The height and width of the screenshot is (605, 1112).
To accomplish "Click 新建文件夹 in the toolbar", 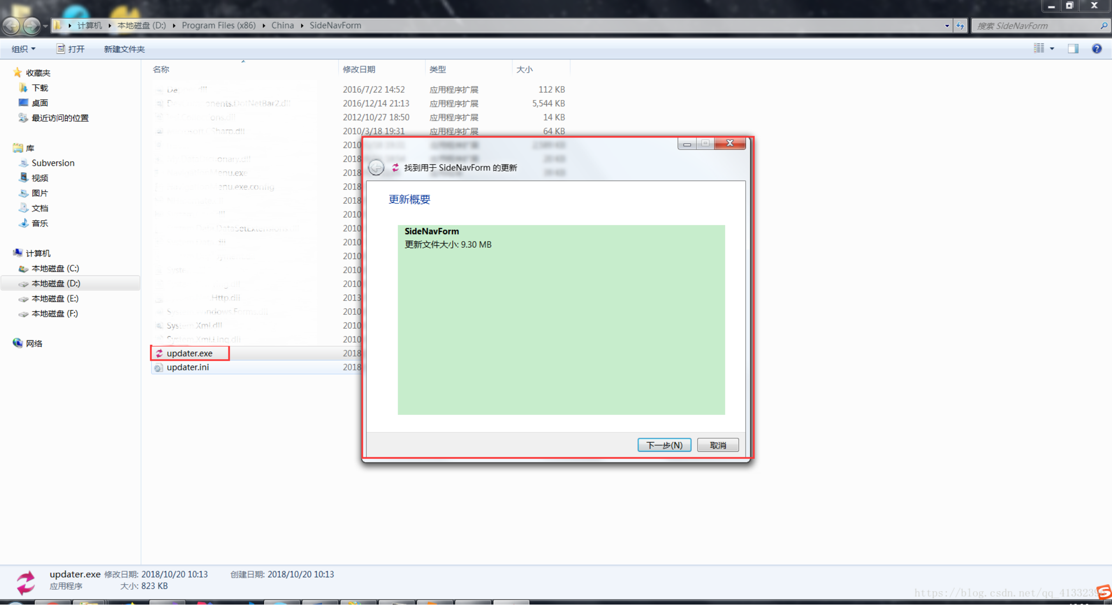I will pos(124,49).
